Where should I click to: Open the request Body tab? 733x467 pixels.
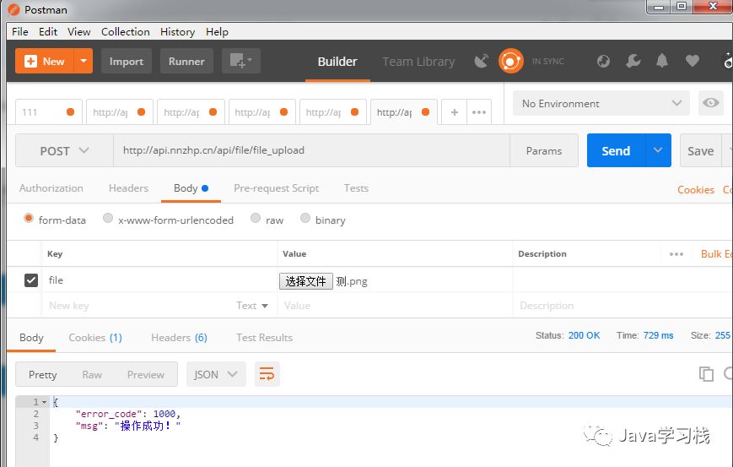coord(191,188)
